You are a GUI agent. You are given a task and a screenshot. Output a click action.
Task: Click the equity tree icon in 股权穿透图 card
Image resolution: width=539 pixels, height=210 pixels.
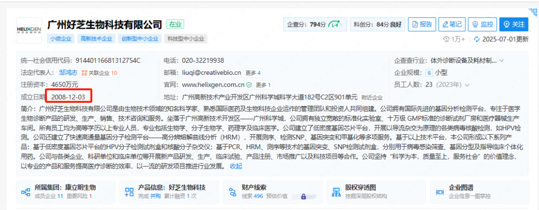336,192
